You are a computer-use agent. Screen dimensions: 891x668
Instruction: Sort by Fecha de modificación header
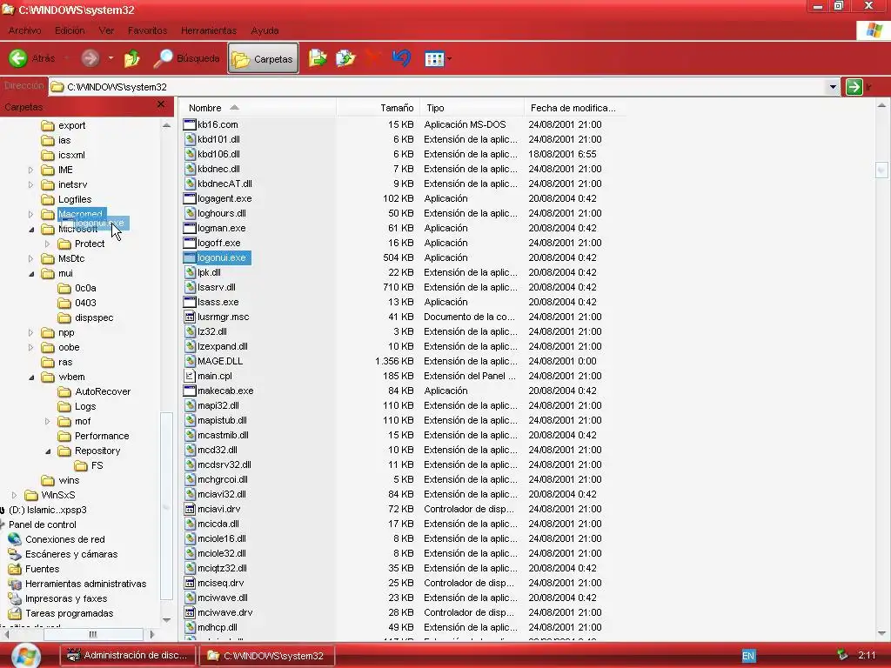point(574,108)
